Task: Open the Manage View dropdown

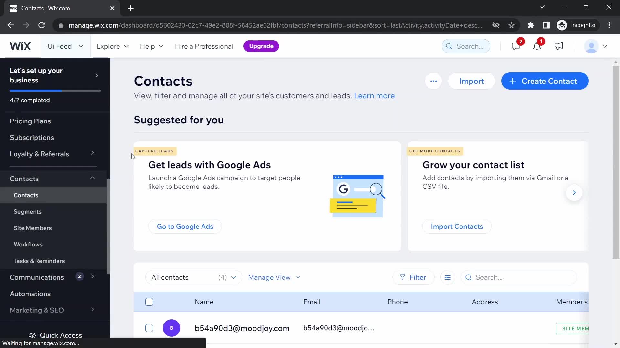Action: click(x=274, y=277)
